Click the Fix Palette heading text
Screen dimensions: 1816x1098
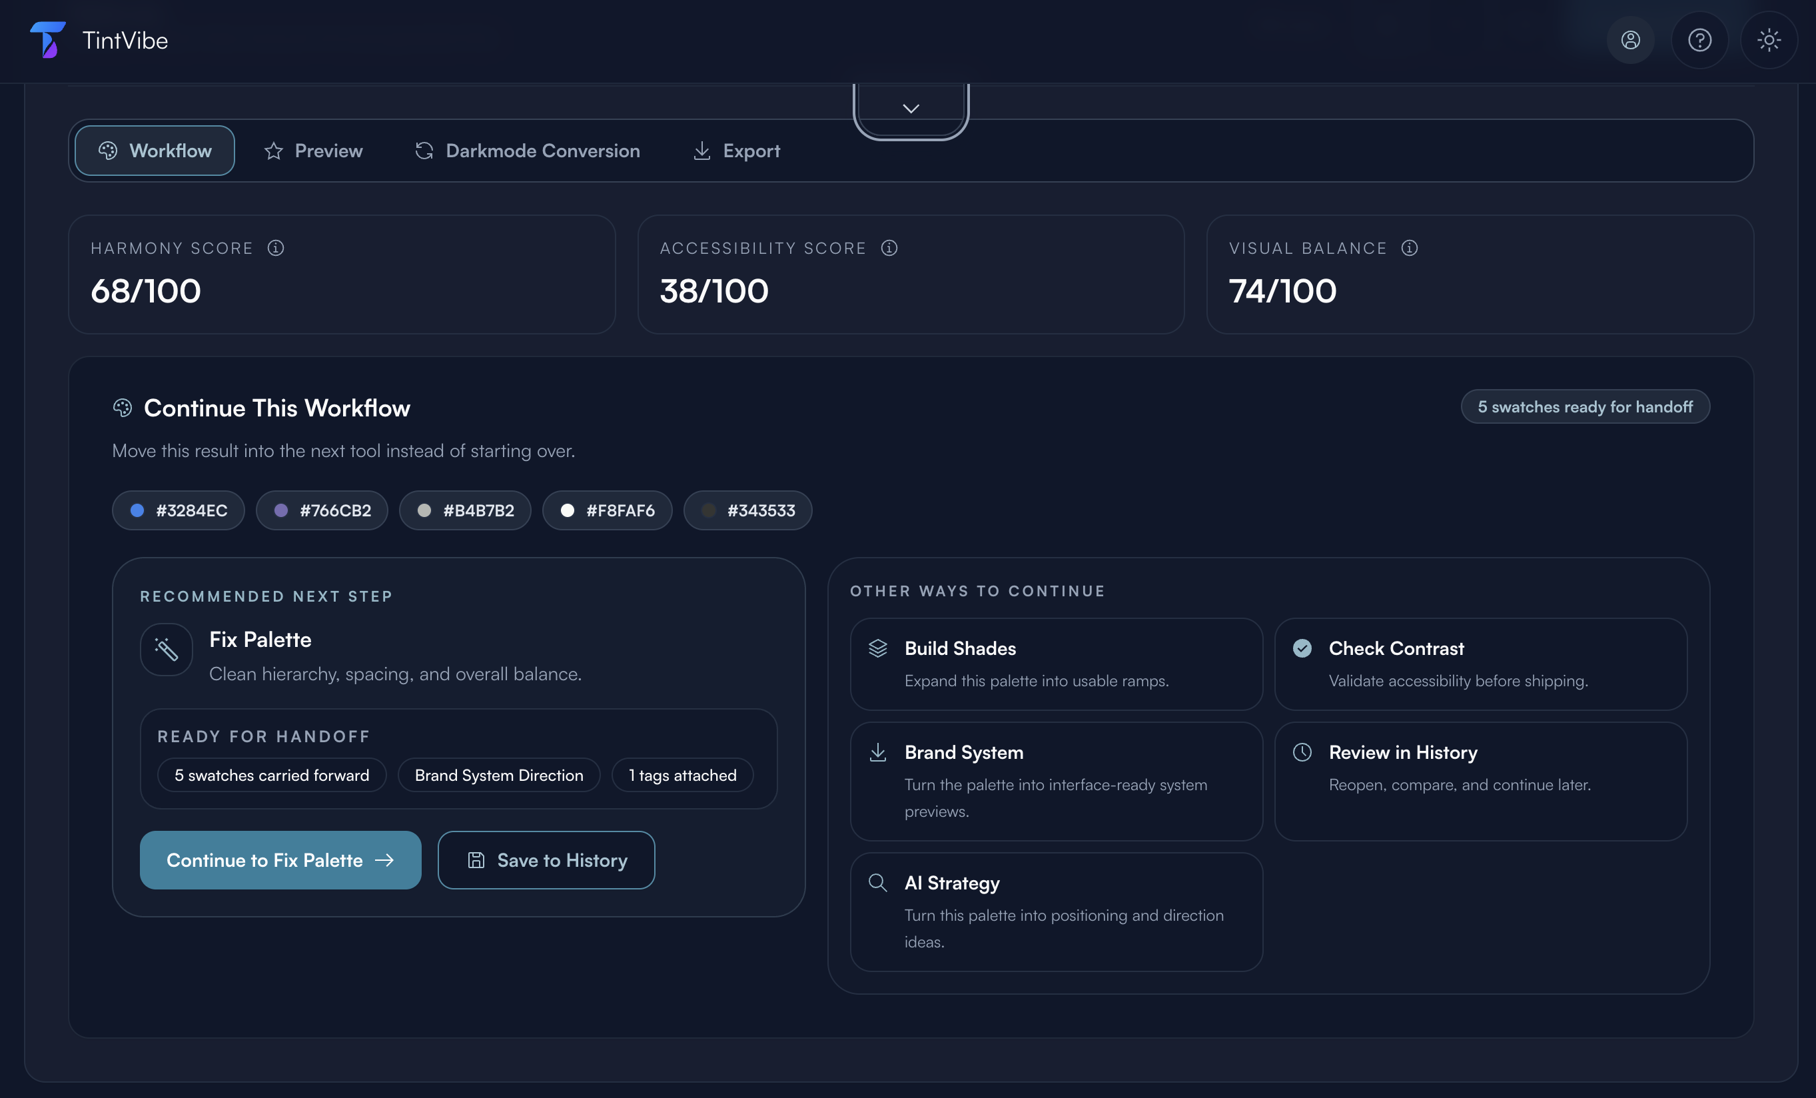click(260, 640)
